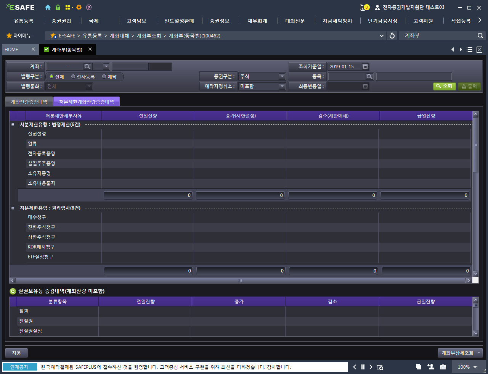Open the tab list icon

(x=470, y=50)
